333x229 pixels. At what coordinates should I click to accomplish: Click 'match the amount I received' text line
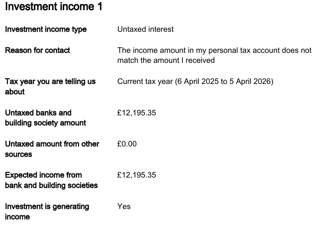(166, 60)
